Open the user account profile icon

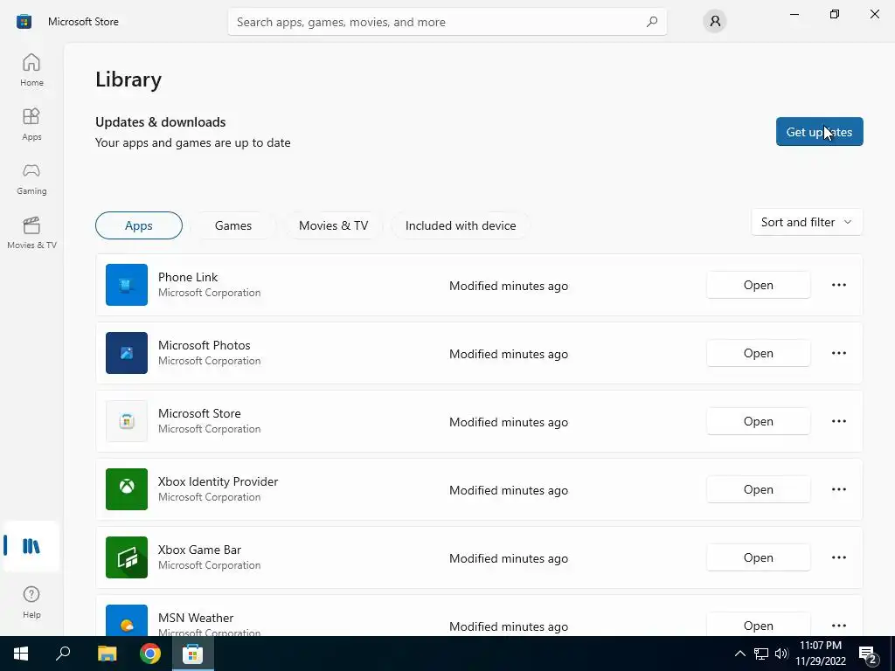pyautogui.click(x=715, y=22)
